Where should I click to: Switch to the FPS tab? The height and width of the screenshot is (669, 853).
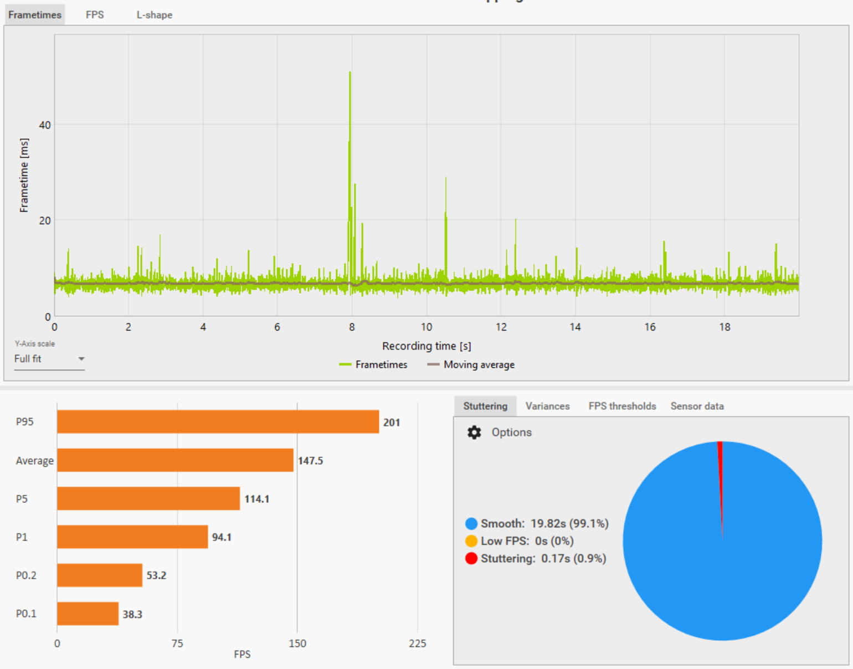pos(95,15)
